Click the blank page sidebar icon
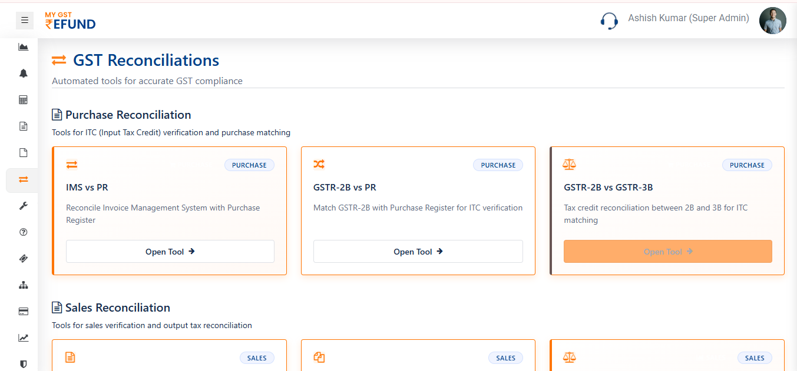The width and height of the screenshot is (797, 371). coord(24,153)
